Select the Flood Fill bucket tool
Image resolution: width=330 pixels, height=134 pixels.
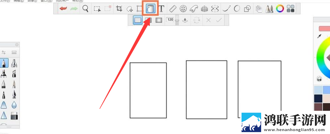click(150, 9)
